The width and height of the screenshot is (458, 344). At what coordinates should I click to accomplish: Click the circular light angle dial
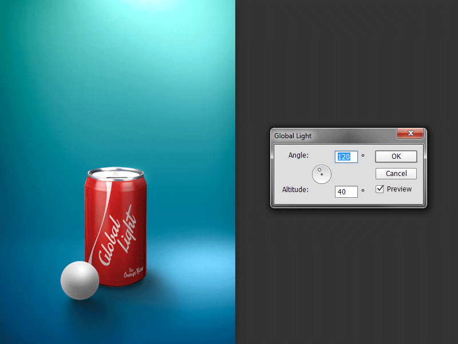pos(322,174)
